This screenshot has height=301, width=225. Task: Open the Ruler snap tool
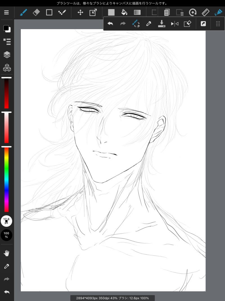coord(206,12)
